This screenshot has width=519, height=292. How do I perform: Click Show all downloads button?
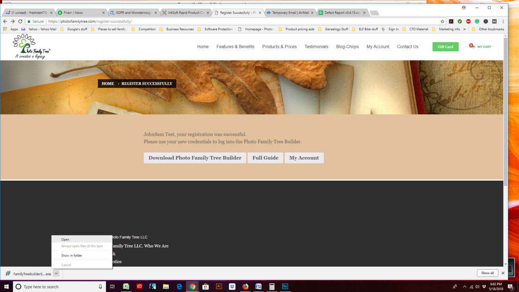click(488, 273)
